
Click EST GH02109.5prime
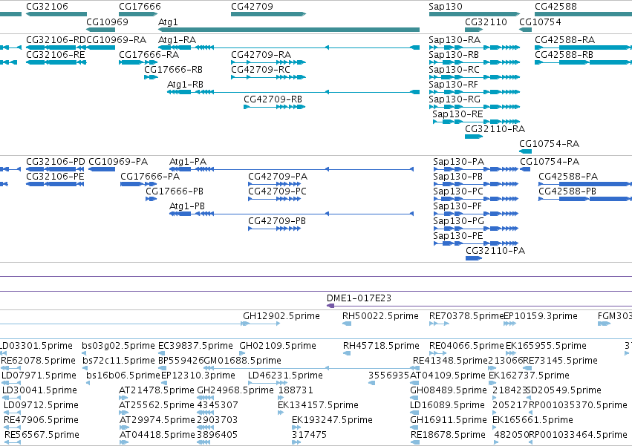(x=242, y=353)
